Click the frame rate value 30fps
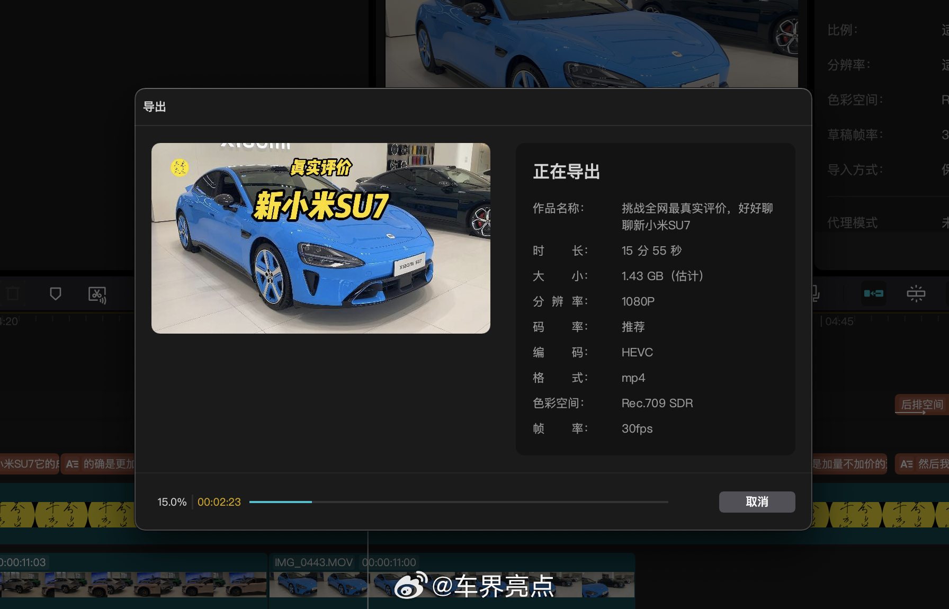949x609 pixels. click(x=637, y=428)
